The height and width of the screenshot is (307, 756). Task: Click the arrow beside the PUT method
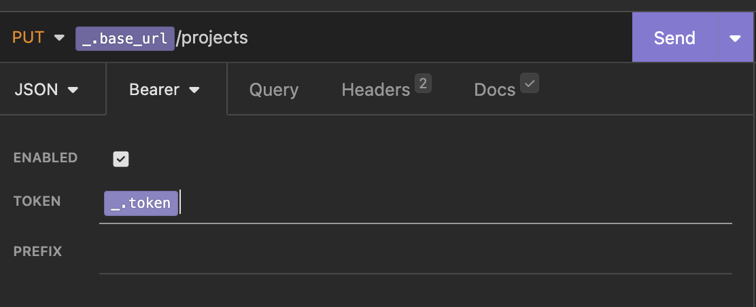pos(59,38)
